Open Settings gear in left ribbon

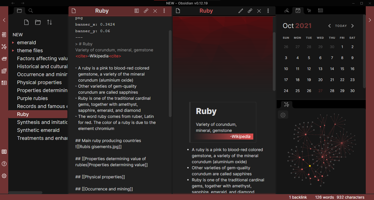click(x=4, y=176)
